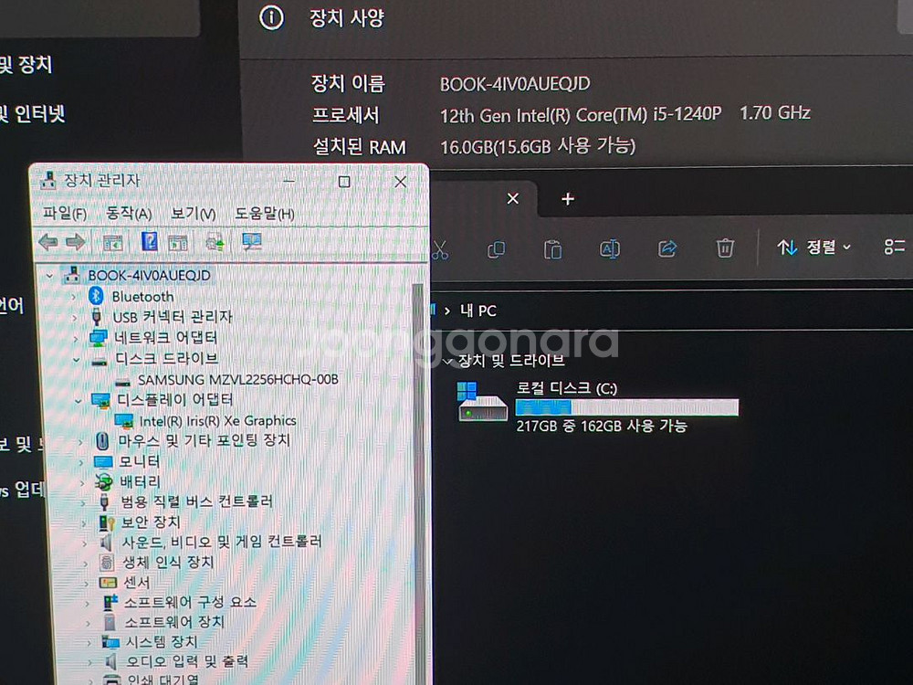This screenshot has width=913, height=685.
Task: Click the Copy icon in Explorer toolbar
Action: 496,248
